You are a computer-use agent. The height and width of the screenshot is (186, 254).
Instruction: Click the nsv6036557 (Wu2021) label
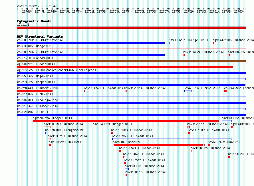[65, 142]
